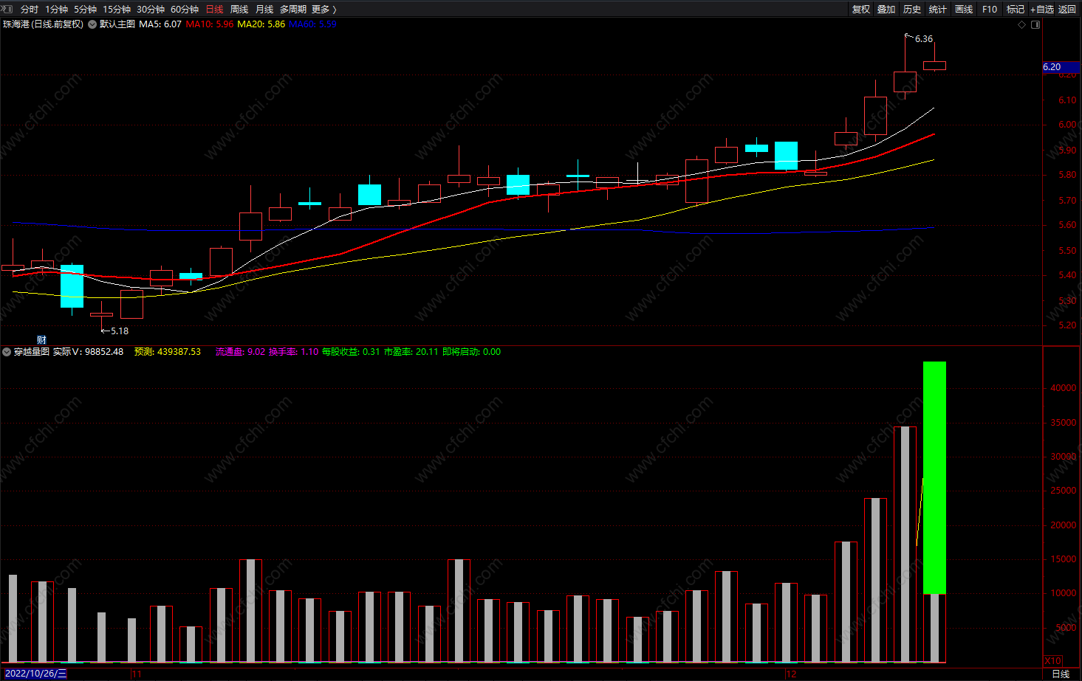Click the 返回 back button

coord(1067,9)
